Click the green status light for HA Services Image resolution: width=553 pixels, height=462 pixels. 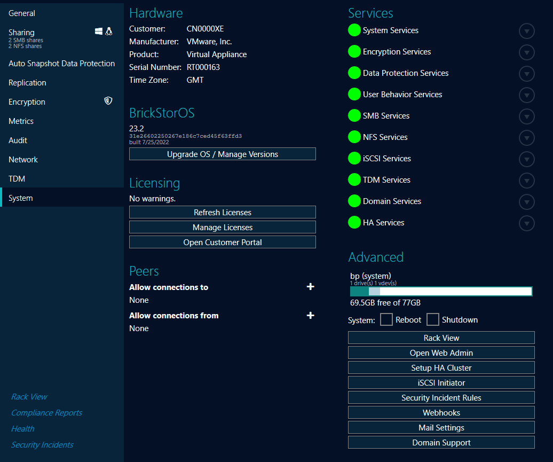pyautogui.click(x=354, y=223)
